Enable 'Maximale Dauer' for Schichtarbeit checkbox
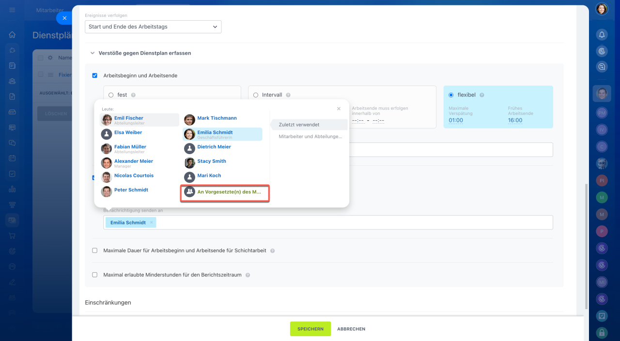The image size is (620, 341). coord(95,251)
